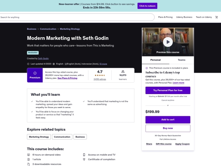Click the certificate of completion icon
This screenshot has height=166, width=221.
click(x=84, y=159)
